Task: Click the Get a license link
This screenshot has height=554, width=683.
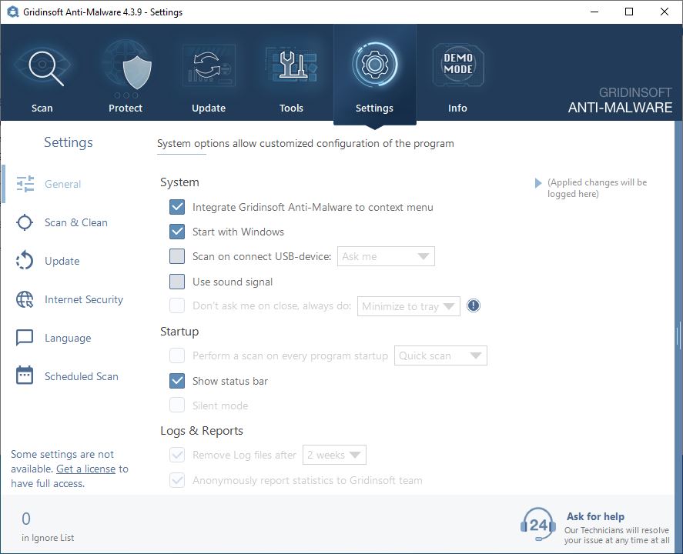Action: point(85,469)
